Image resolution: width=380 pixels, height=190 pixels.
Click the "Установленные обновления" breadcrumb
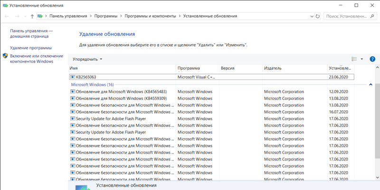pos(210,16)
